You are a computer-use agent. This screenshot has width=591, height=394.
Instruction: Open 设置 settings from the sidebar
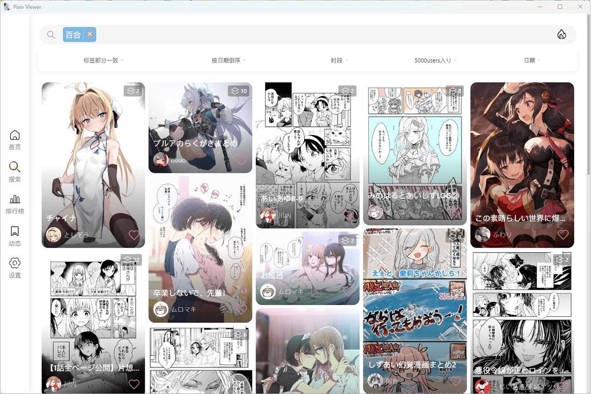(x=14, y=268)
